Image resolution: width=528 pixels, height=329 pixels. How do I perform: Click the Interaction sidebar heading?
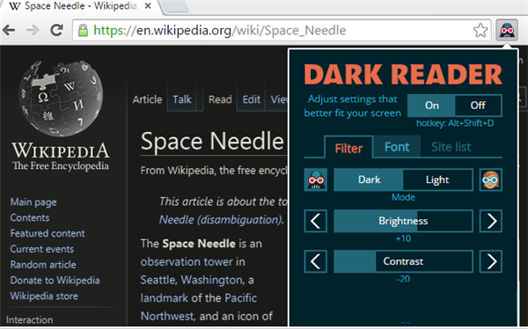pos(30,320)
